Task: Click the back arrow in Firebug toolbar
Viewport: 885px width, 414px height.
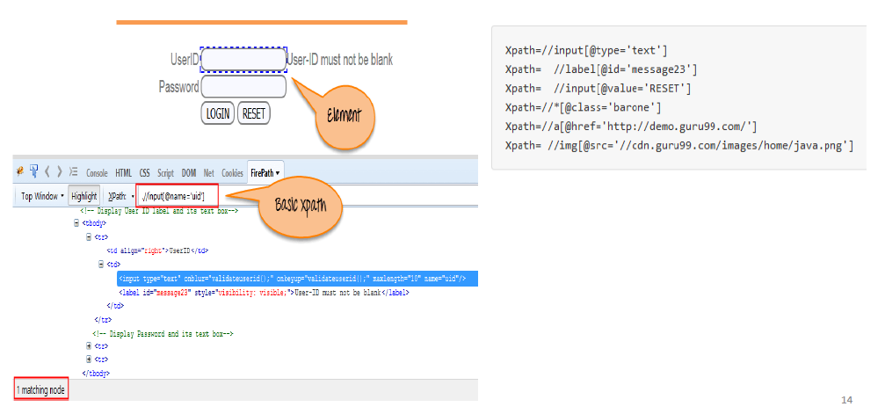Action: pyautogui.click(x=48, y=172)
